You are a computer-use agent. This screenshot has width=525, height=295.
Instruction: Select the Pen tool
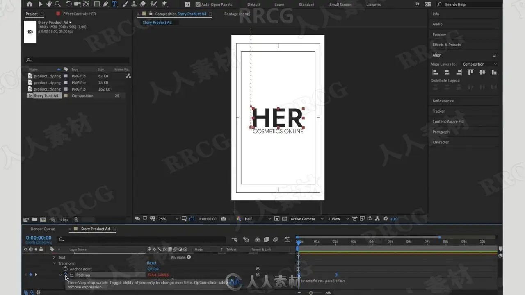[x=106, y=4]
